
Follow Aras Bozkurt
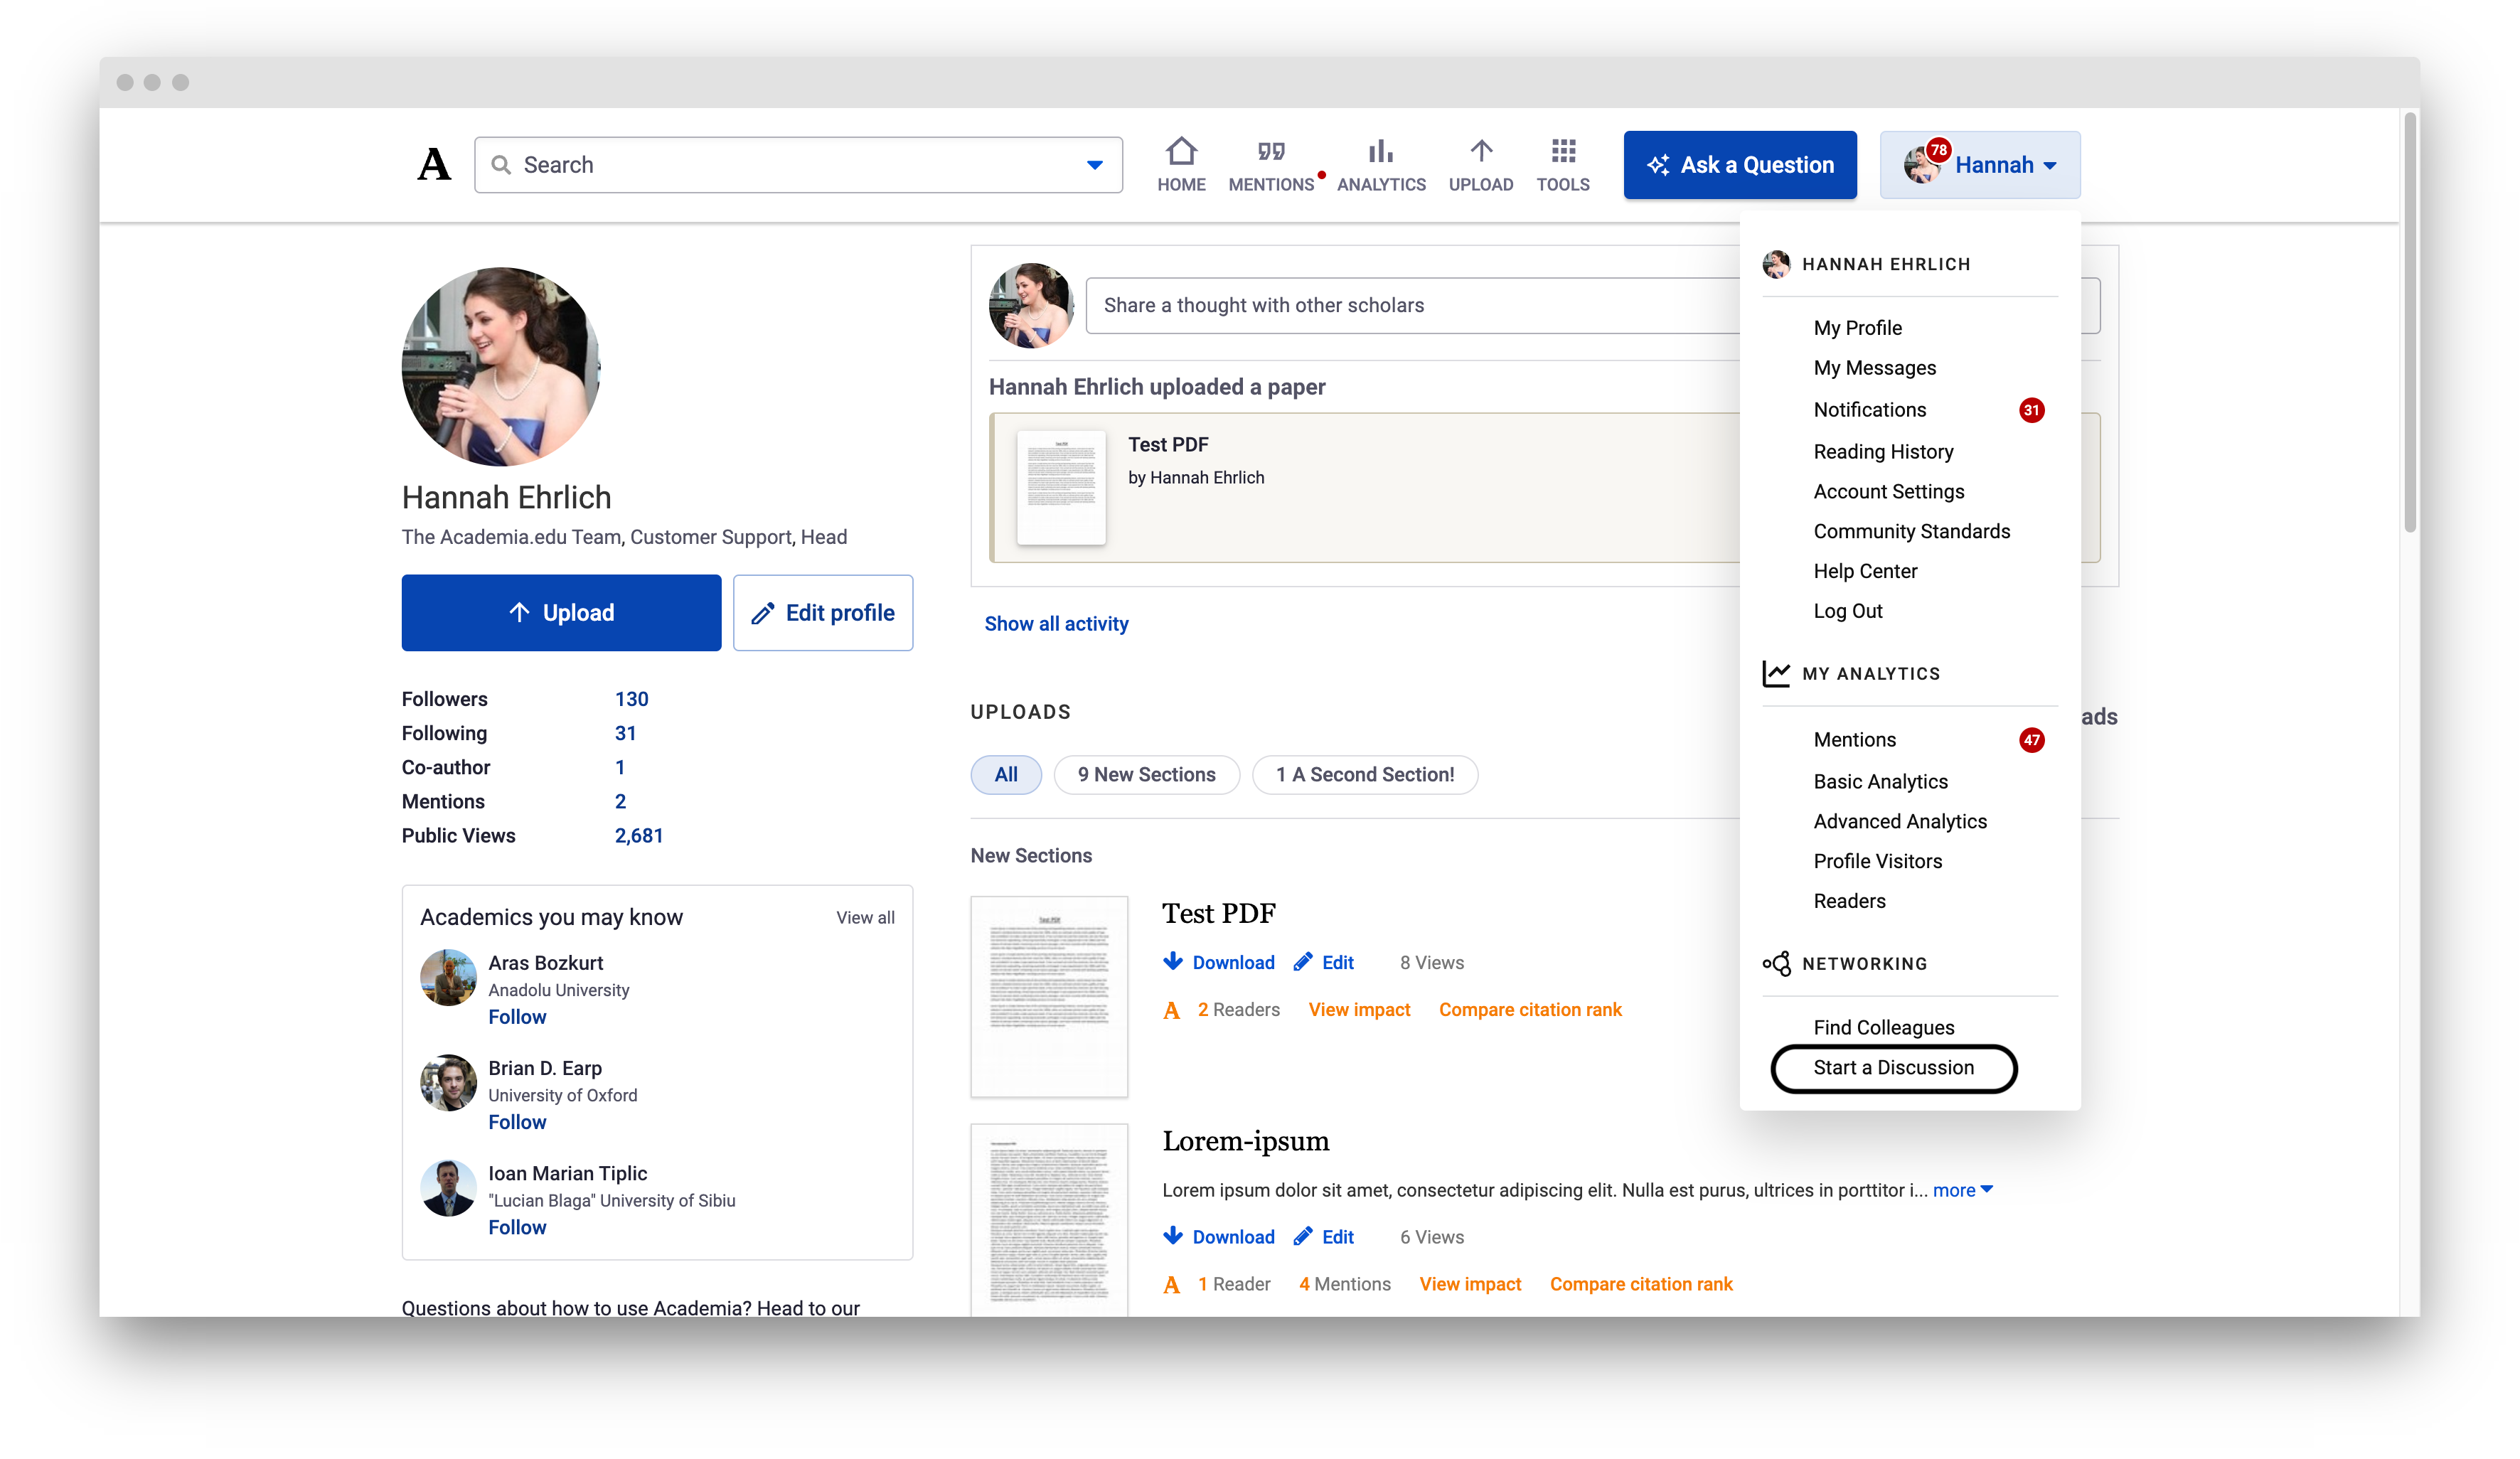[517, 1017]
